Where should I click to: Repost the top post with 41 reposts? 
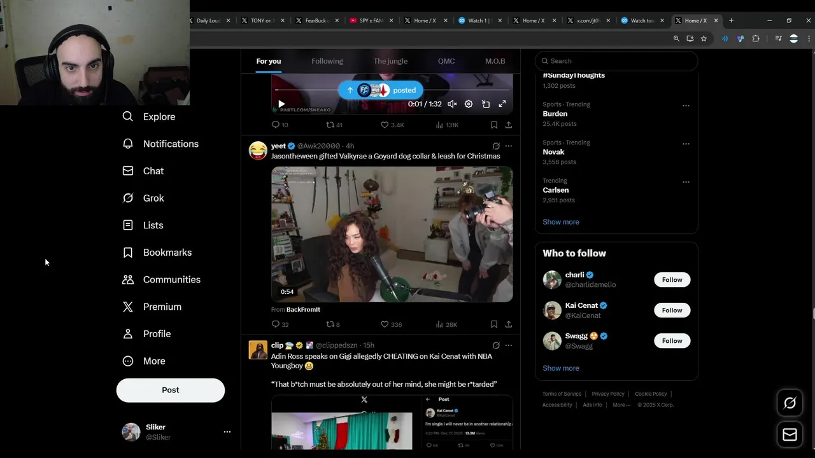click(x=334, y=125)
